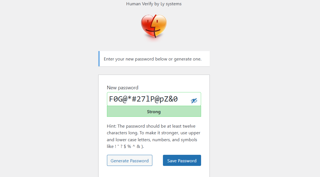The width and height of the screenshot is (320, 177).
Task: Click inside the New password field
Action: [x=148, y=99]
